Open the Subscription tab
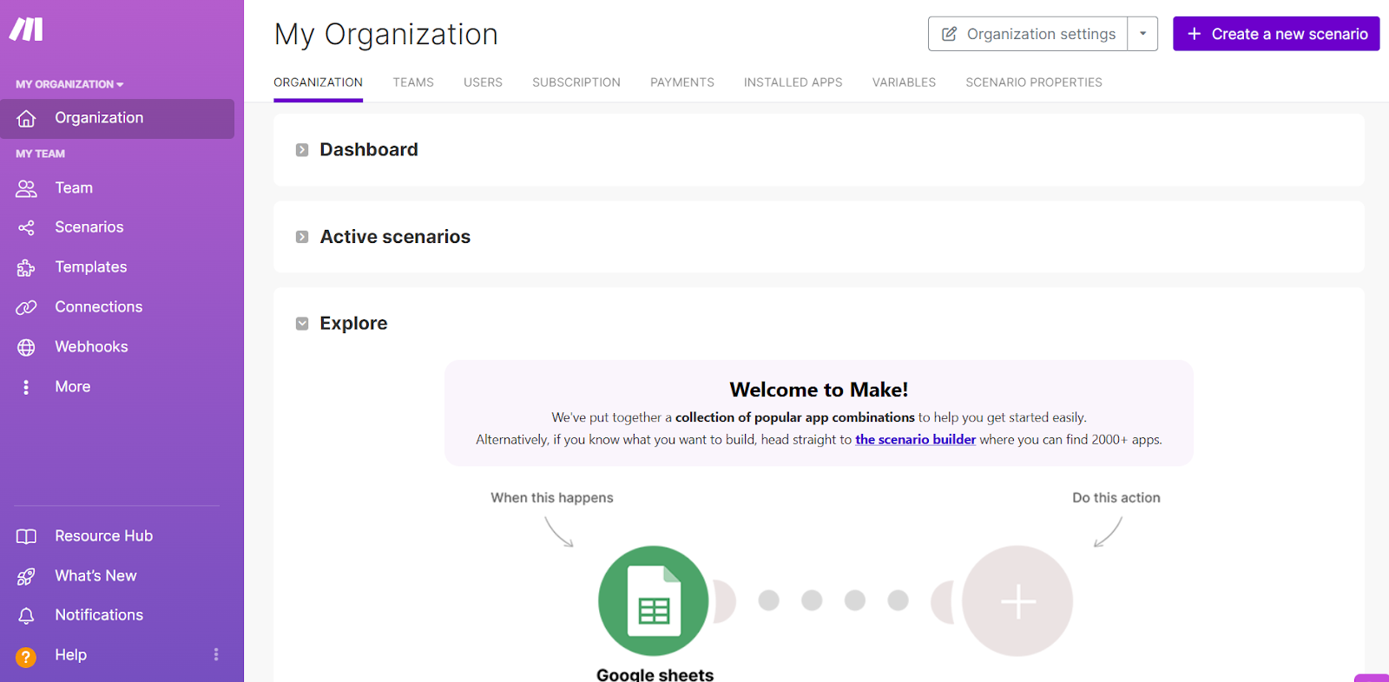Viewport: 1389px width, 682px height. tap(576, 82)
